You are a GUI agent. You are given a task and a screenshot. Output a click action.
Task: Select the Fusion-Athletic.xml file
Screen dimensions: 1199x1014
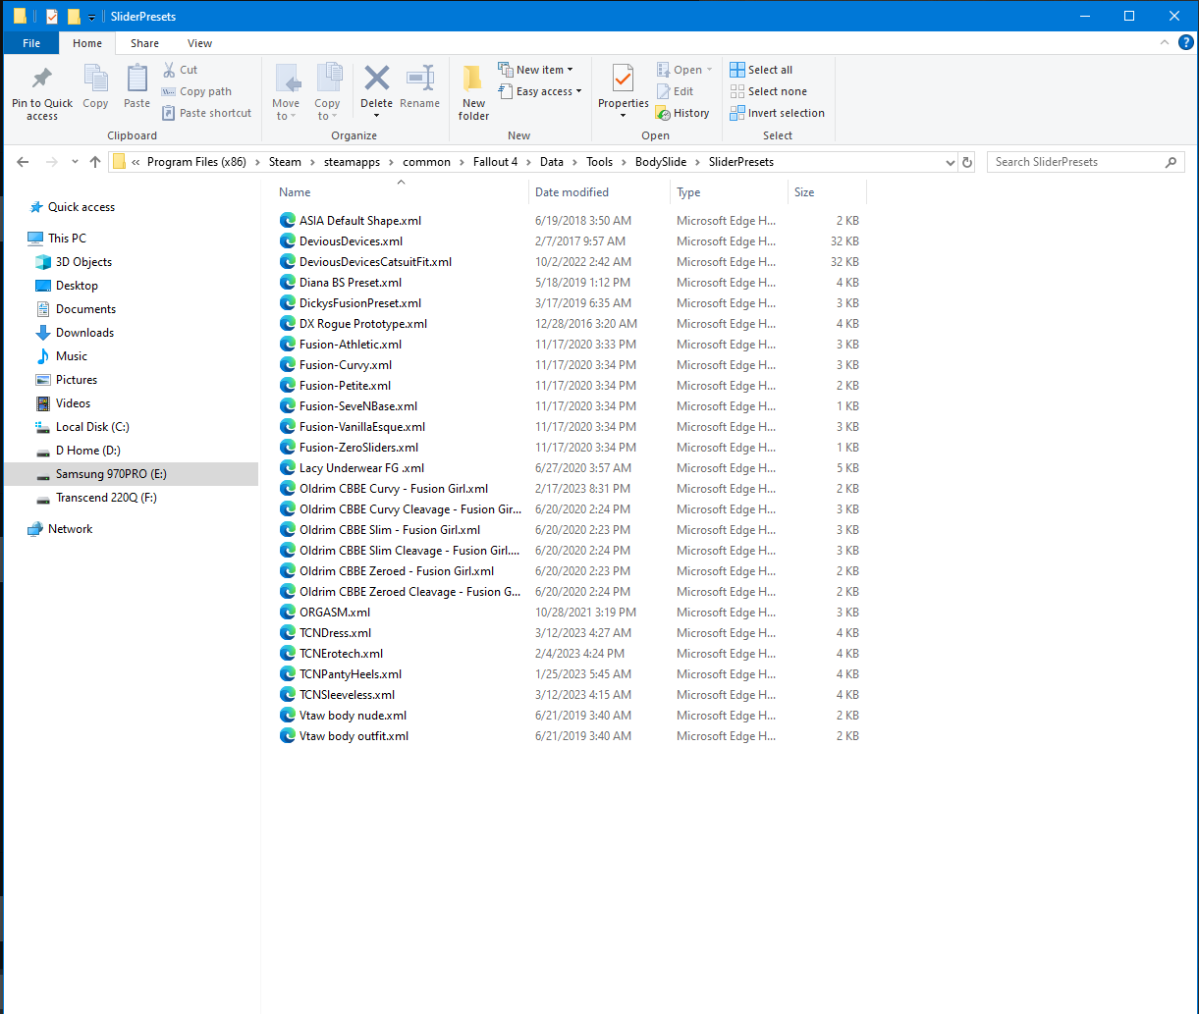pos(350,345)
